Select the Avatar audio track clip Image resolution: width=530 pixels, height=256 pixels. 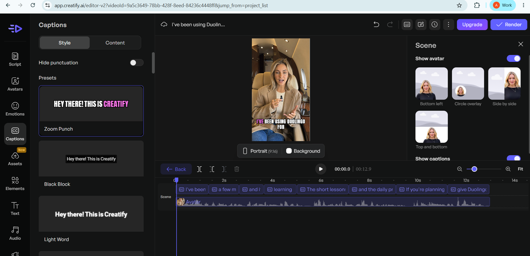333,202
